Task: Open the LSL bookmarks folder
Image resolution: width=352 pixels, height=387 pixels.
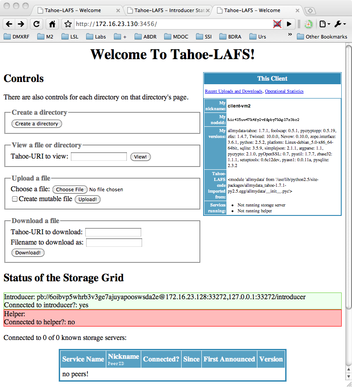Action: [x=70, y=37]
